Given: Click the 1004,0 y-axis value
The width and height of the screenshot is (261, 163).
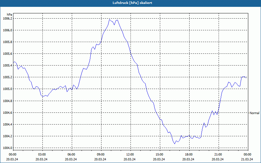Looking at the screenshot, I should [8, 148].
